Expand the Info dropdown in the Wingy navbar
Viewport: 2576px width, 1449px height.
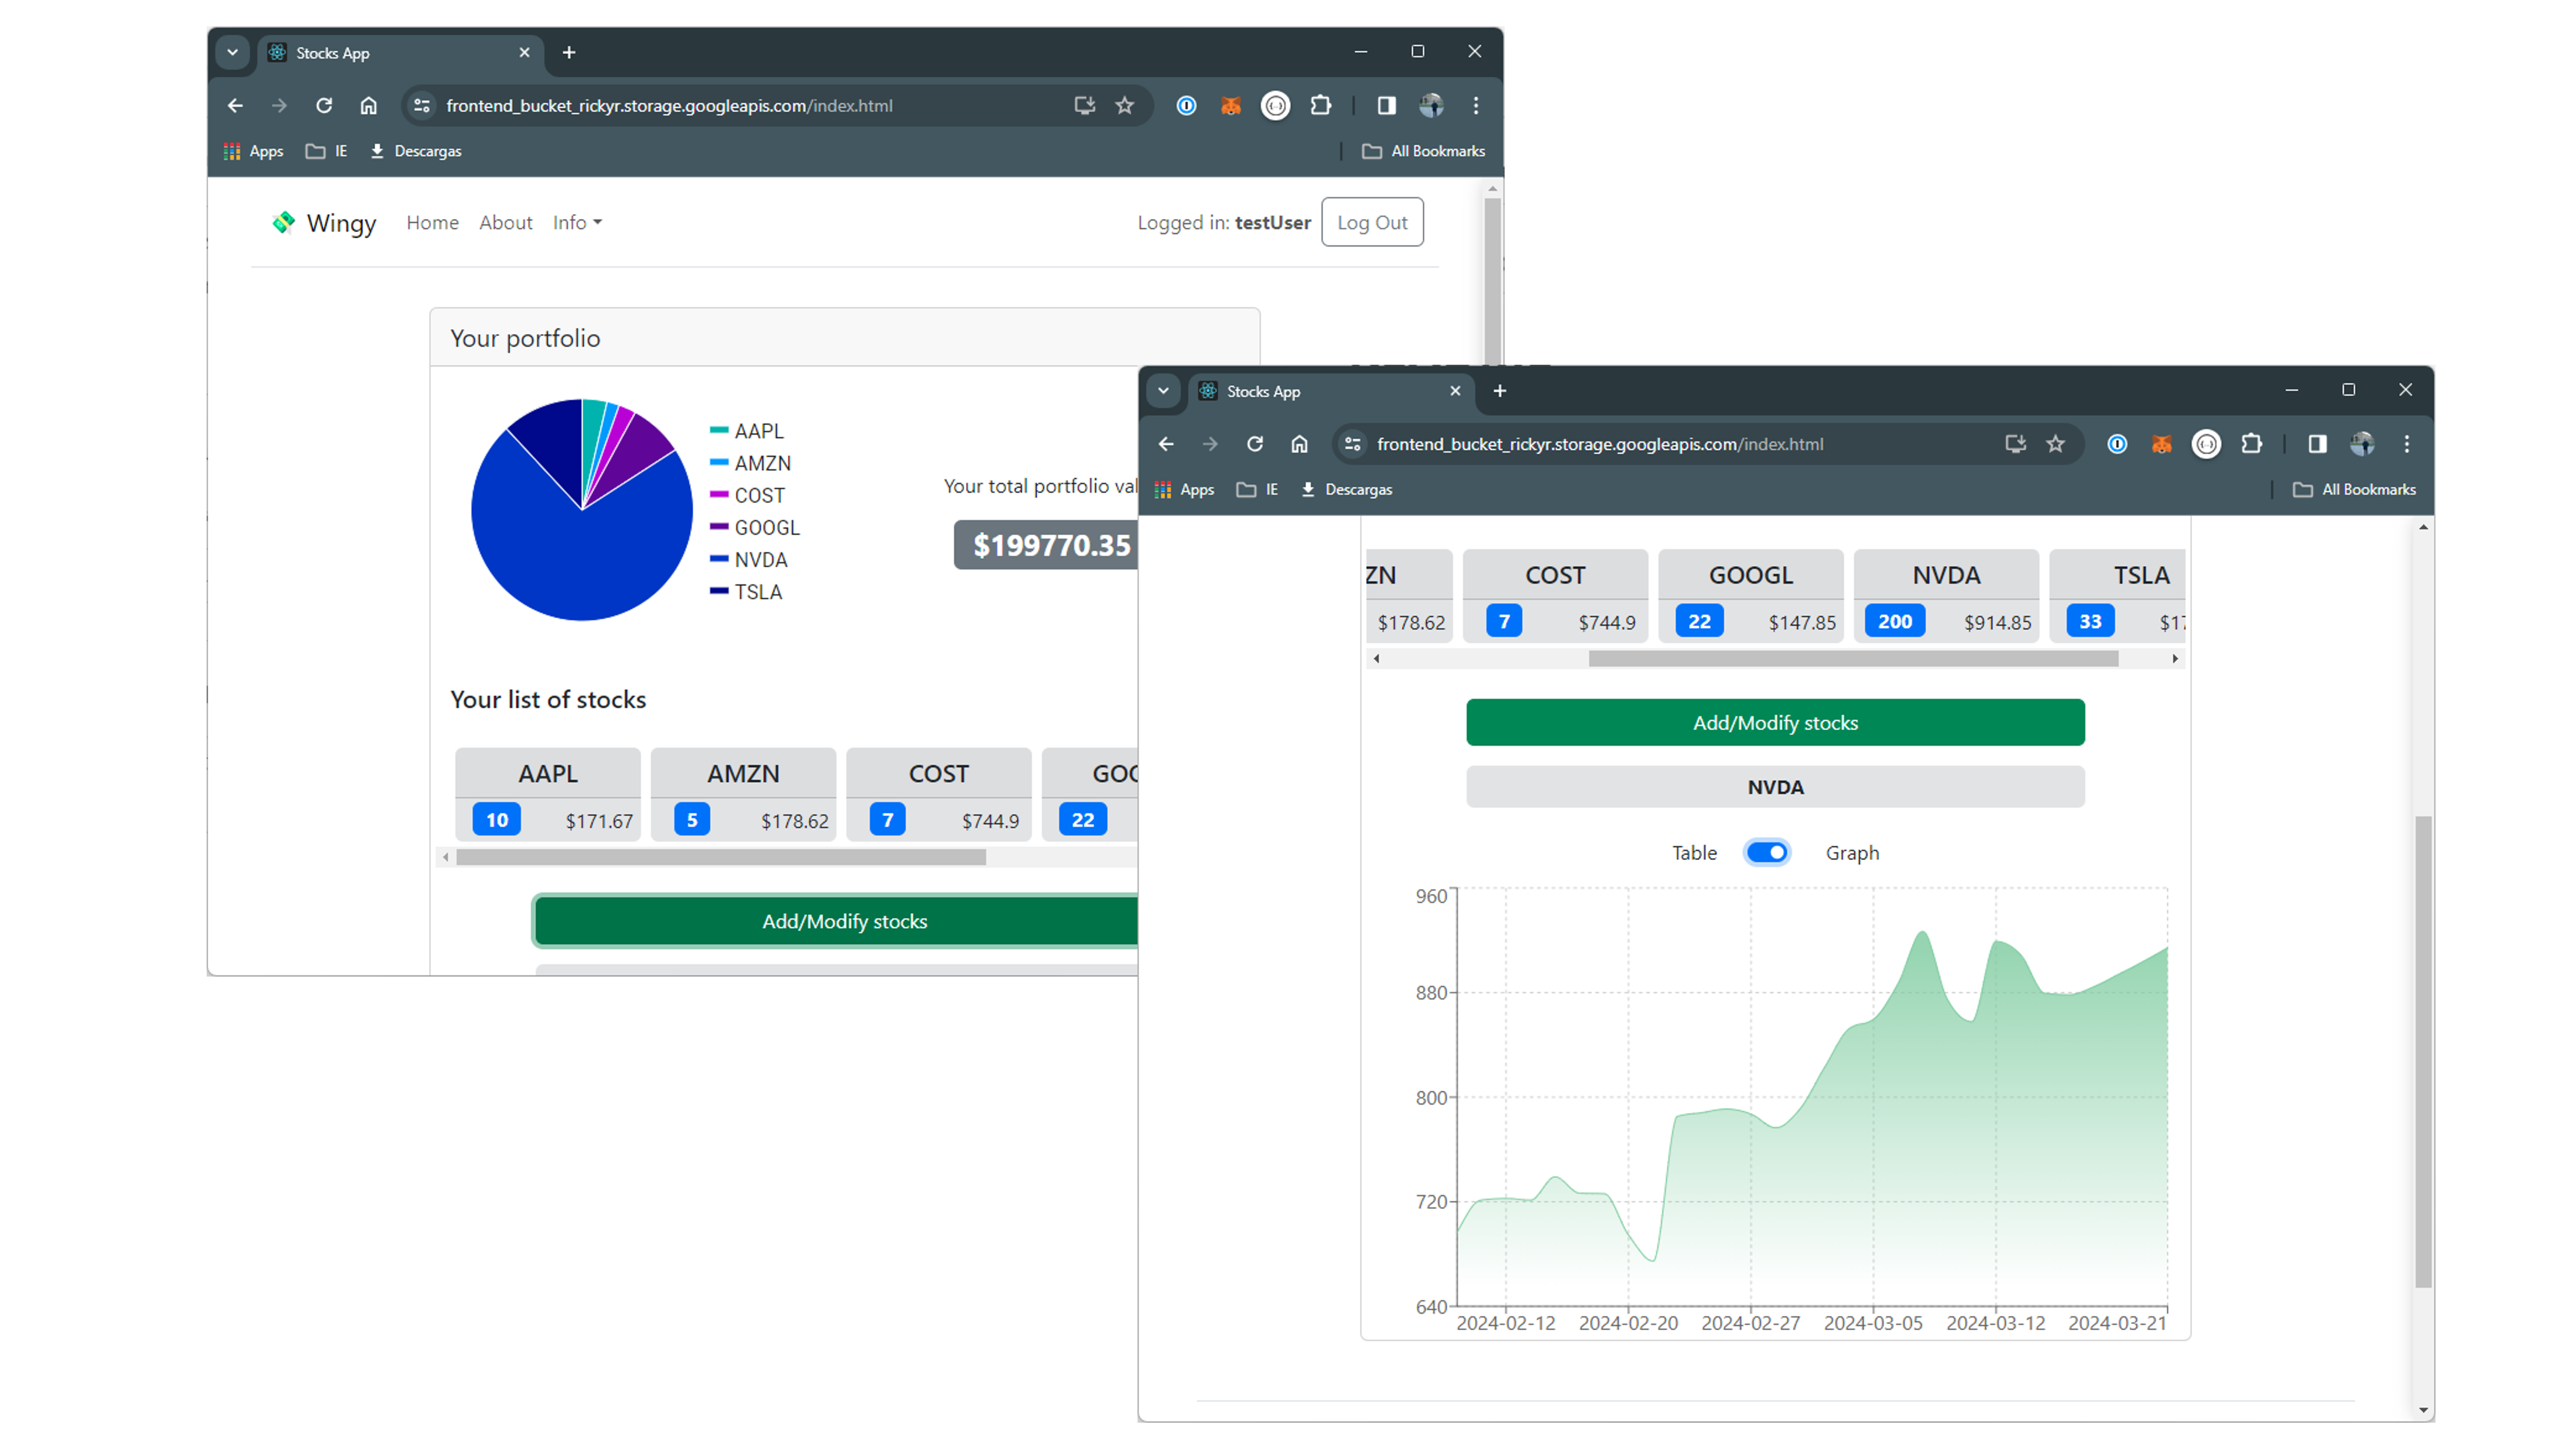point(577,222)
